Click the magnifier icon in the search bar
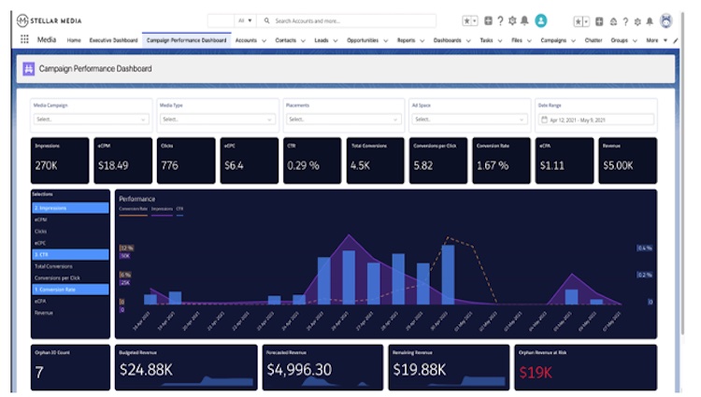 click(x=266, y=21)
